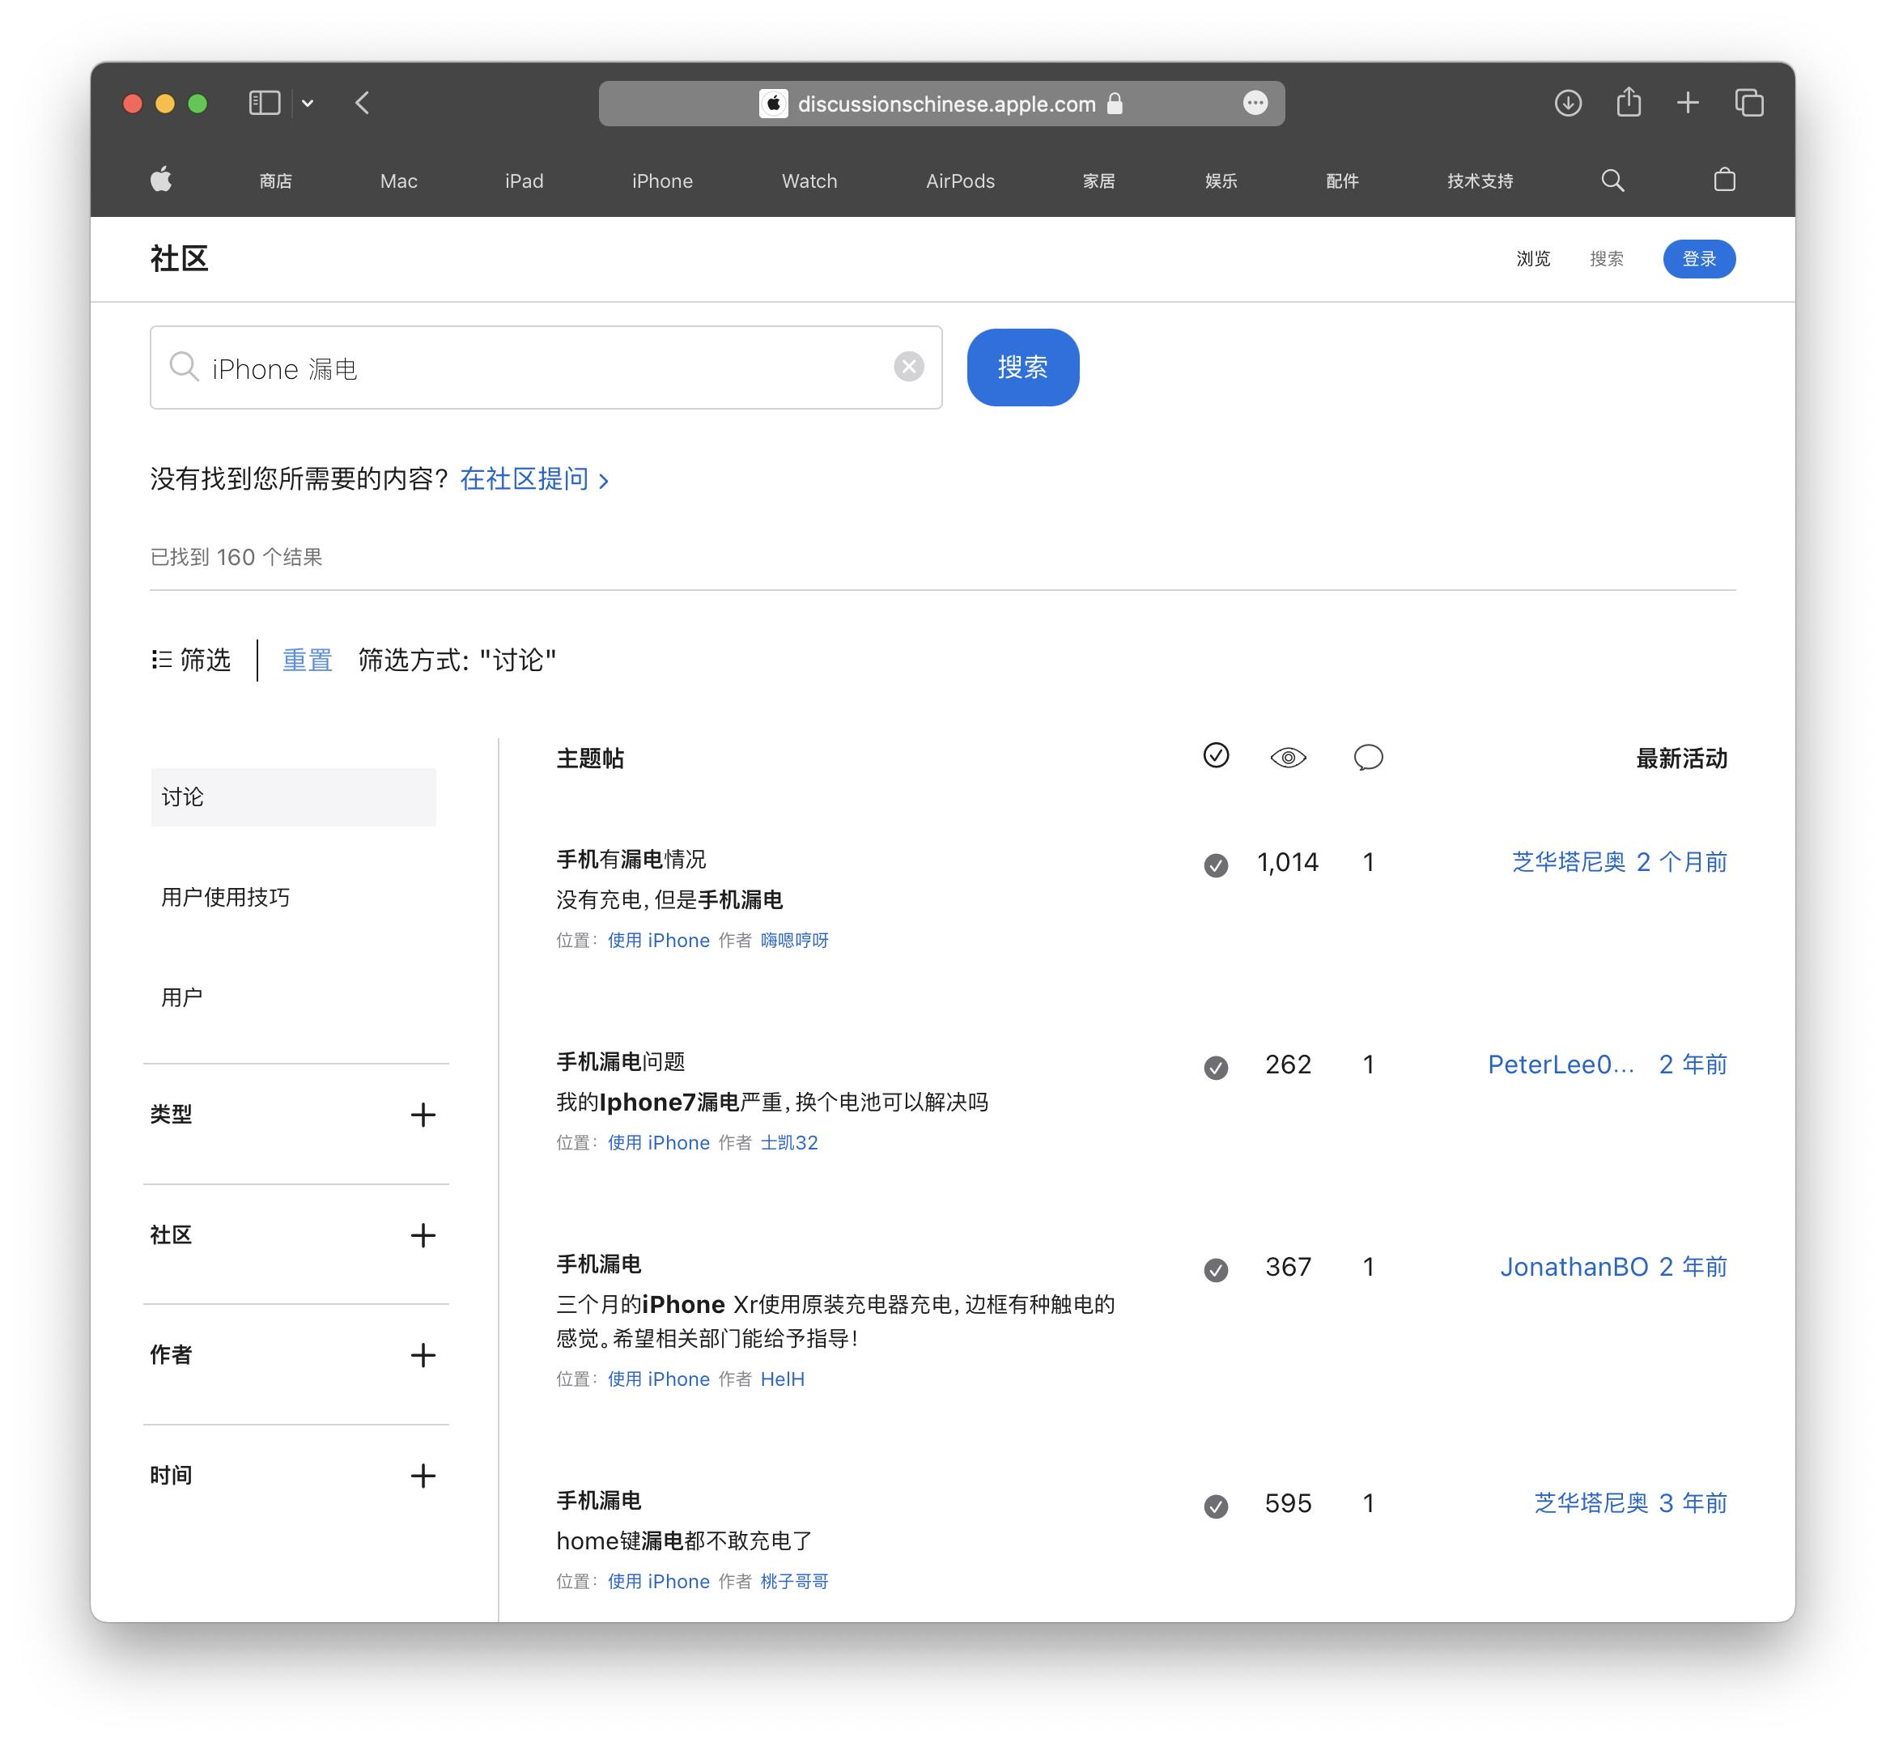Expand the 作者 filter section

[x=423, y=1356]
